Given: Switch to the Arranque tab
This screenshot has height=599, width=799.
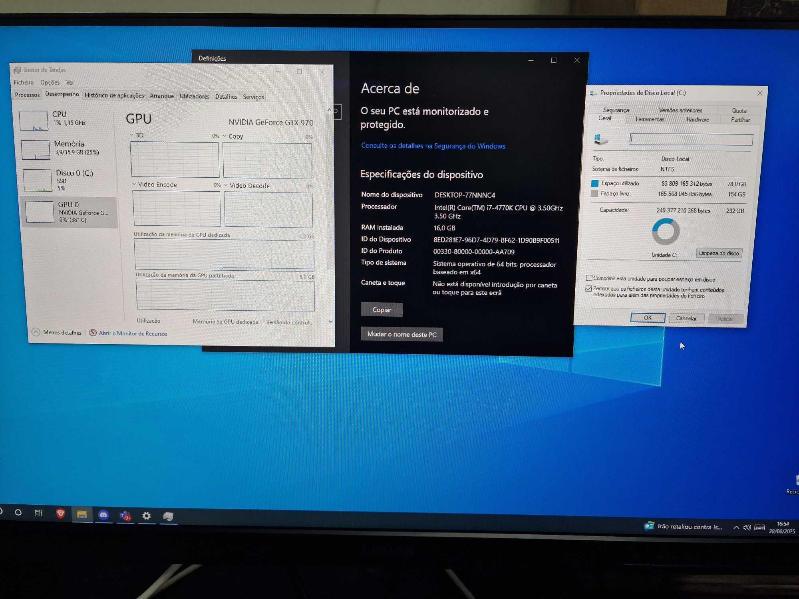Looking at the screenshot, I should point(162,96).
